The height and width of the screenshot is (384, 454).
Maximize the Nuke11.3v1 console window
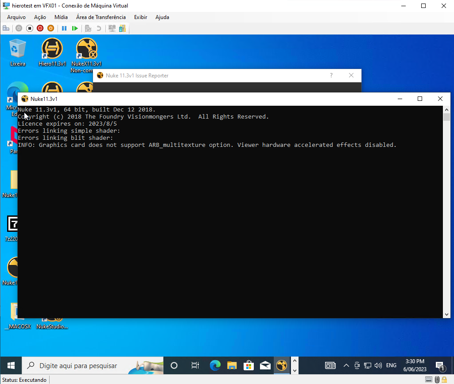(420, 99)
